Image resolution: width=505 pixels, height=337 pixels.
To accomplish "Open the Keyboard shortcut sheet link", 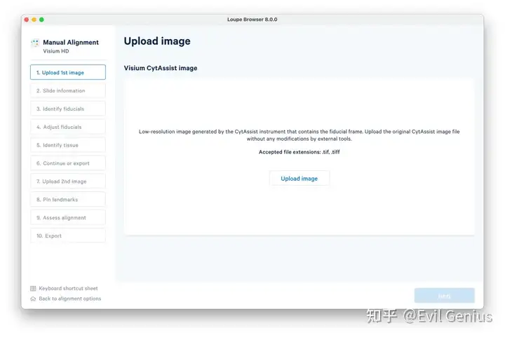I will [x=68, y=289].
